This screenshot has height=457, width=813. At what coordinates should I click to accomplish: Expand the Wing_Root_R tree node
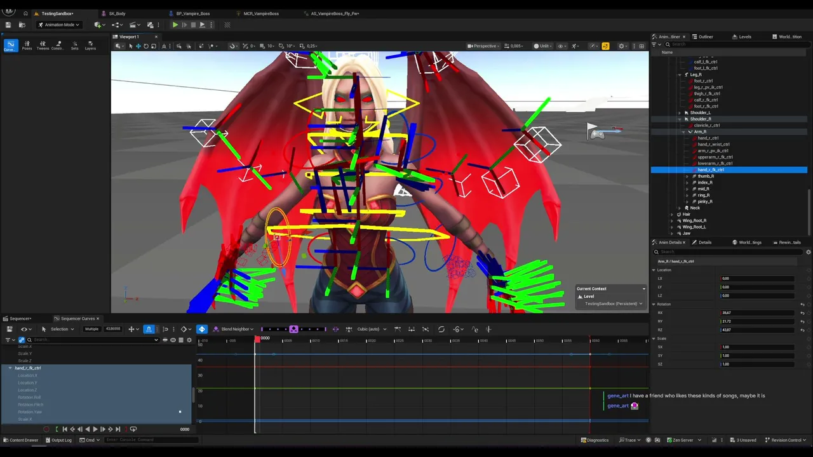coord(672,220)
